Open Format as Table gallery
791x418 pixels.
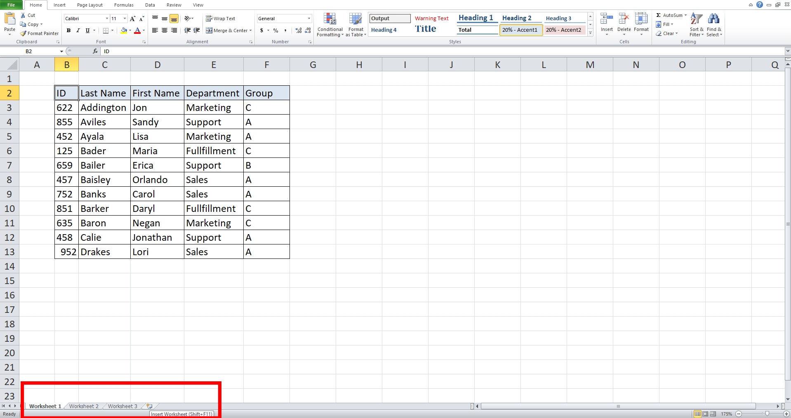tap(355, 25)
